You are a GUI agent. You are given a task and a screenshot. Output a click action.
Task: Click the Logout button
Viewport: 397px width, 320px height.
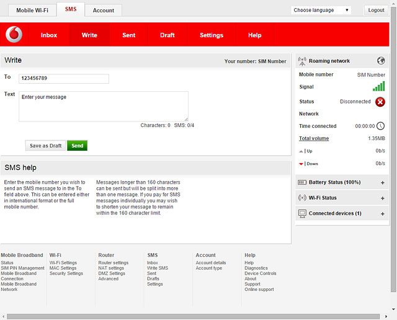pos(376,10)
